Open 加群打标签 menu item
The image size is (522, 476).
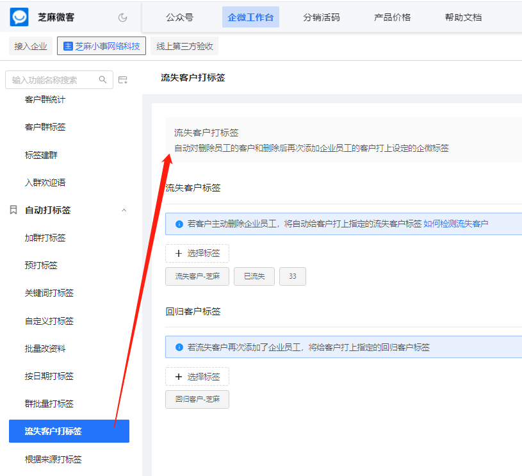coord(45,238)
